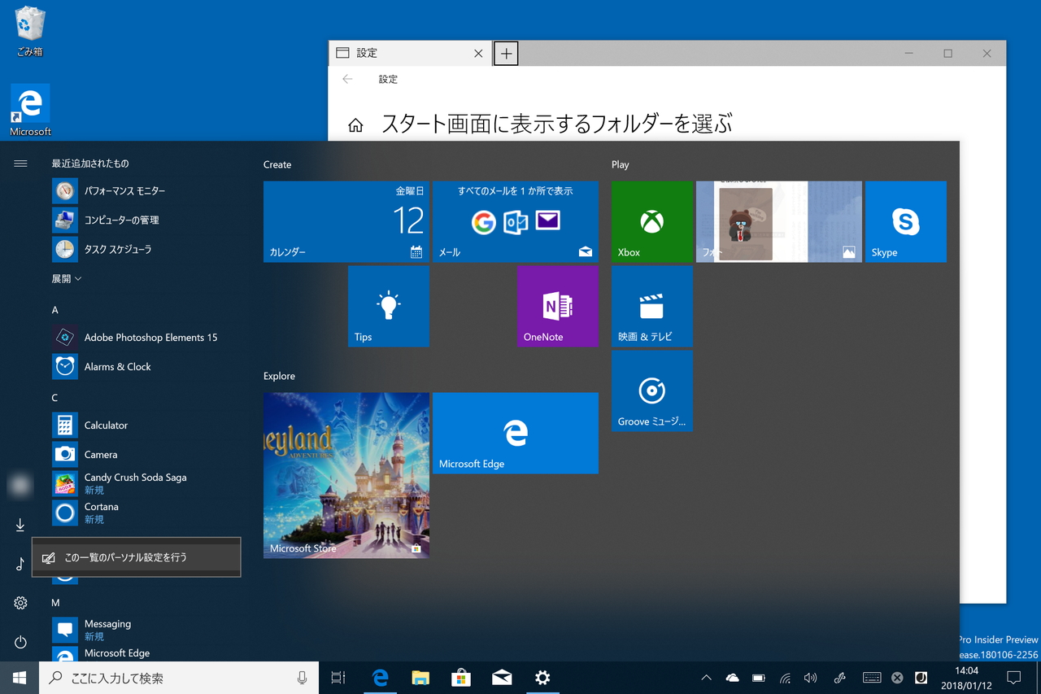Open Skype from its Start tile
The image size is (1041, 694).
click(905, 221)
